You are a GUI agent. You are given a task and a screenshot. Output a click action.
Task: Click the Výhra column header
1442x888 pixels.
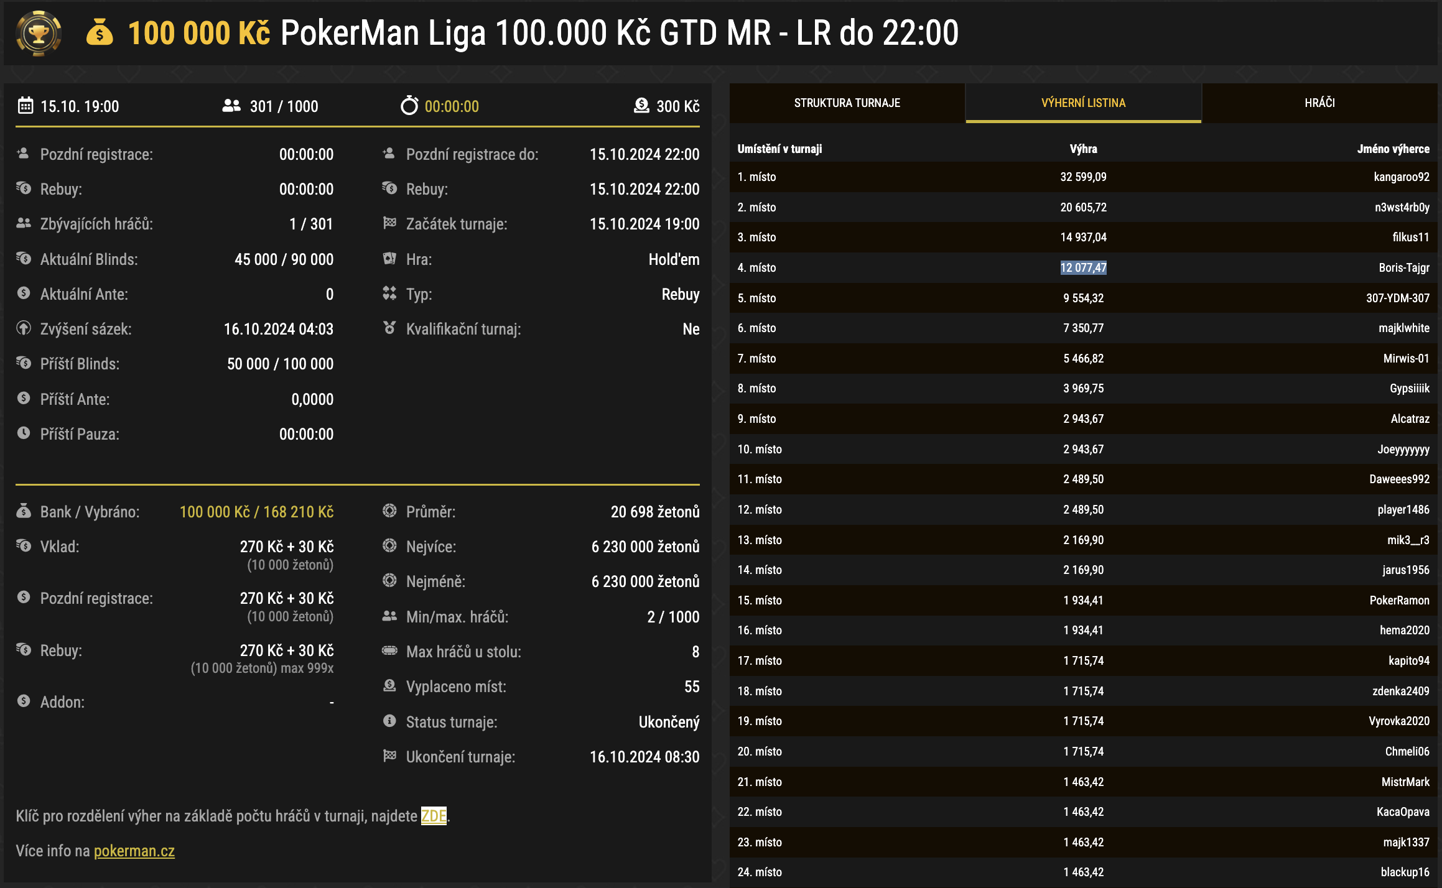click(x=1084, y=149)
